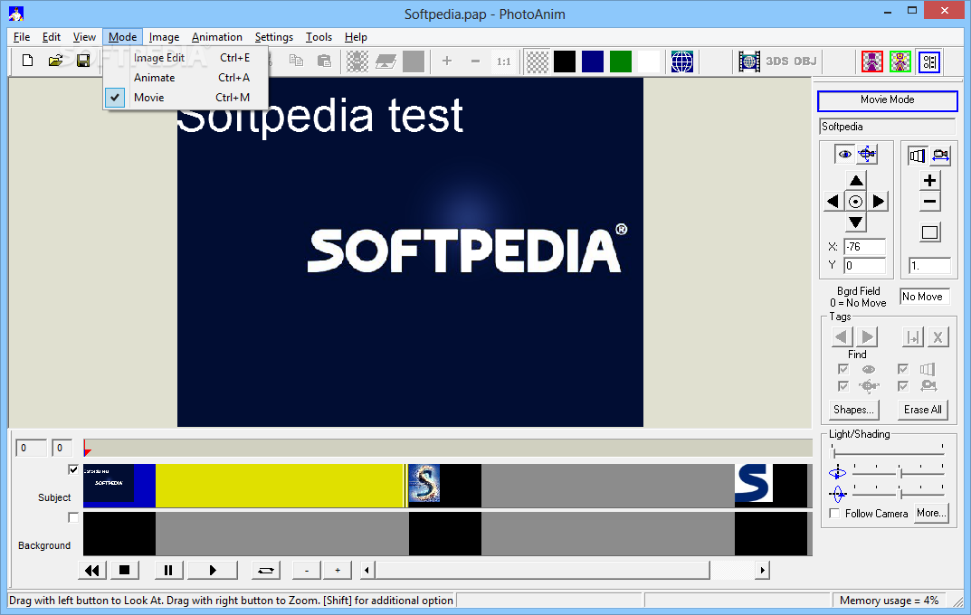Check the Background track checkbox
971x615 pixels.
(73, 517)
